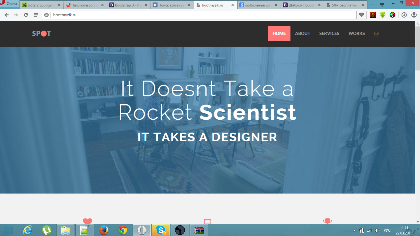Viewport: 420px width, 236px height.
Task: Expand hidden system tray icons
Action: click(x=354, y=230)
